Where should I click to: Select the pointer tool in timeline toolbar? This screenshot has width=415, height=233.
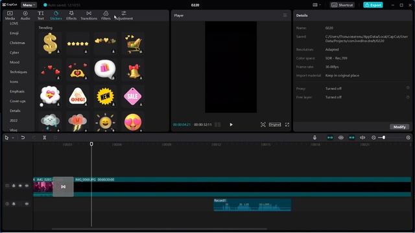click(x=6, y=138)
